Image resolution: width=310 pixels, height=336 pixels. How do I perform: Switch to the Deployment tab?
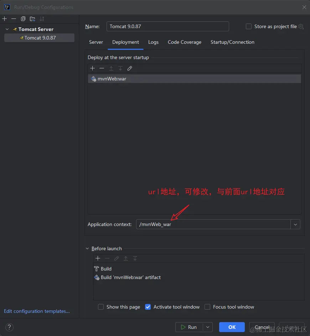125,42
